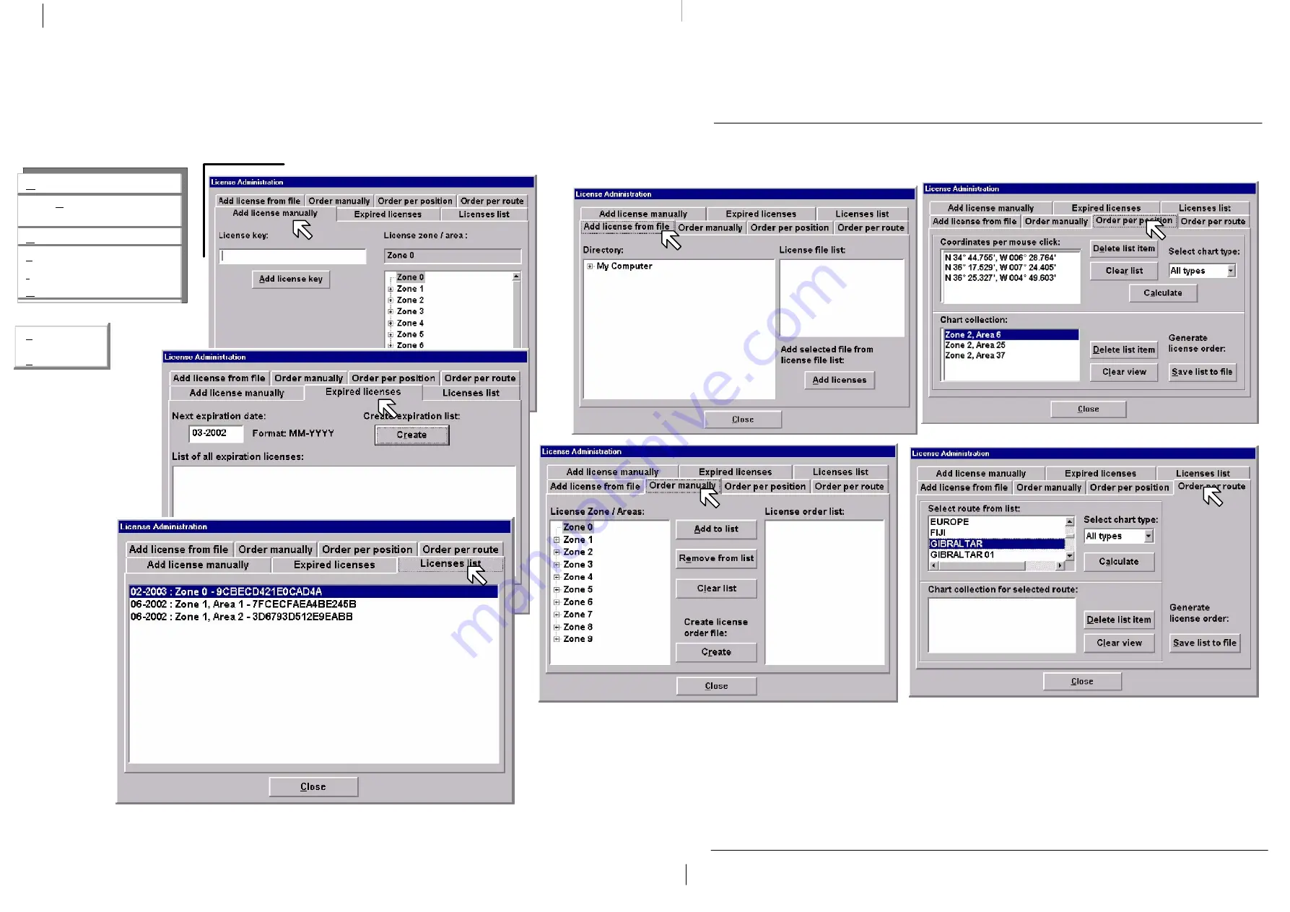Close the Add license from file dialog
1290x912 pixels.
[742, 420]
